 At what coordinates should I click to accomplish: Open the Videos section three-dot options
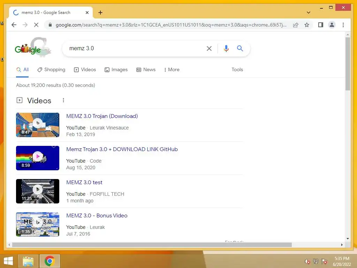63,100
